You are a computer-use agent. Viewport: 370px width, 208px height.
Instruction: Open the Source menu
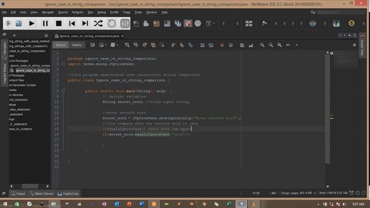(63, 12)
